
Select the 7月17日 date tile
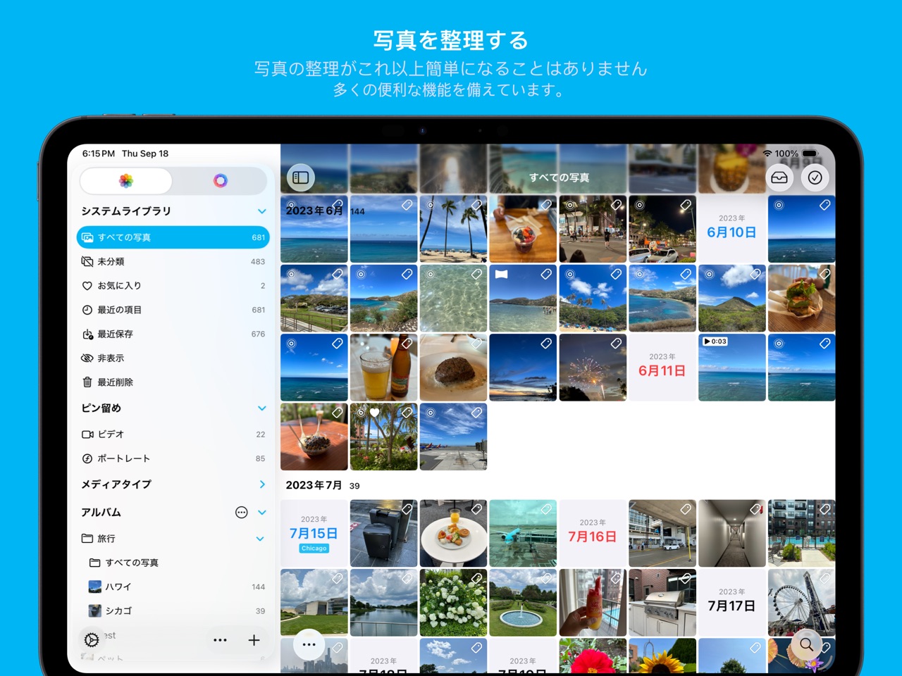[x=731, y=603]
